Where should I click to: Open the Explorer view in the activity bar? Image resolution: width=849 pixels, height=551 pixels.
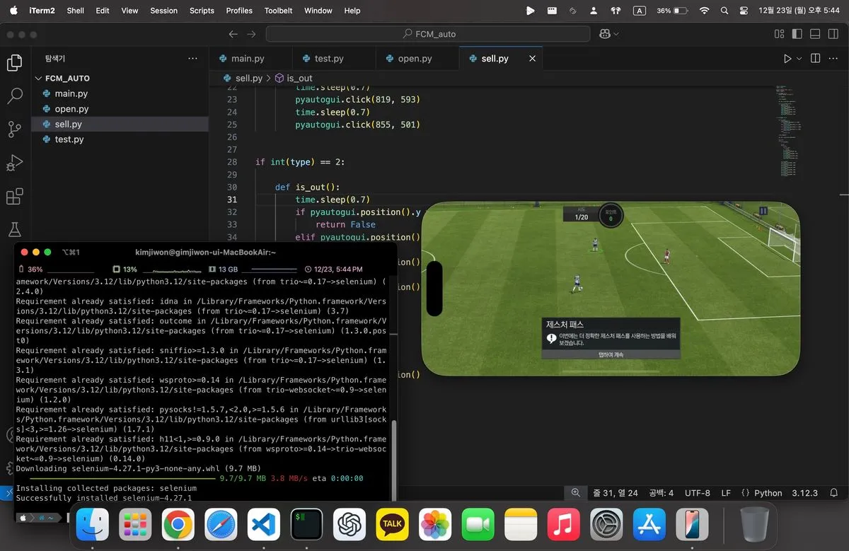pos(14,63)
